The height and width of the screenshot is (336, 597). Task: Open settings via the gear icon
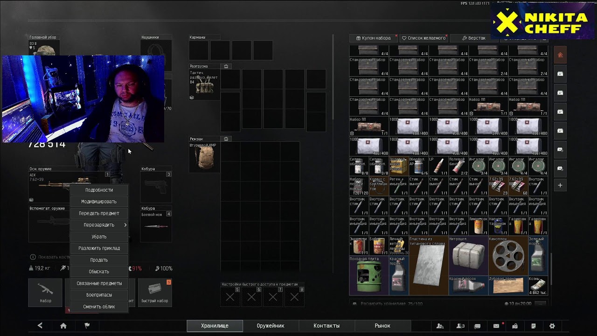point(552,326)
